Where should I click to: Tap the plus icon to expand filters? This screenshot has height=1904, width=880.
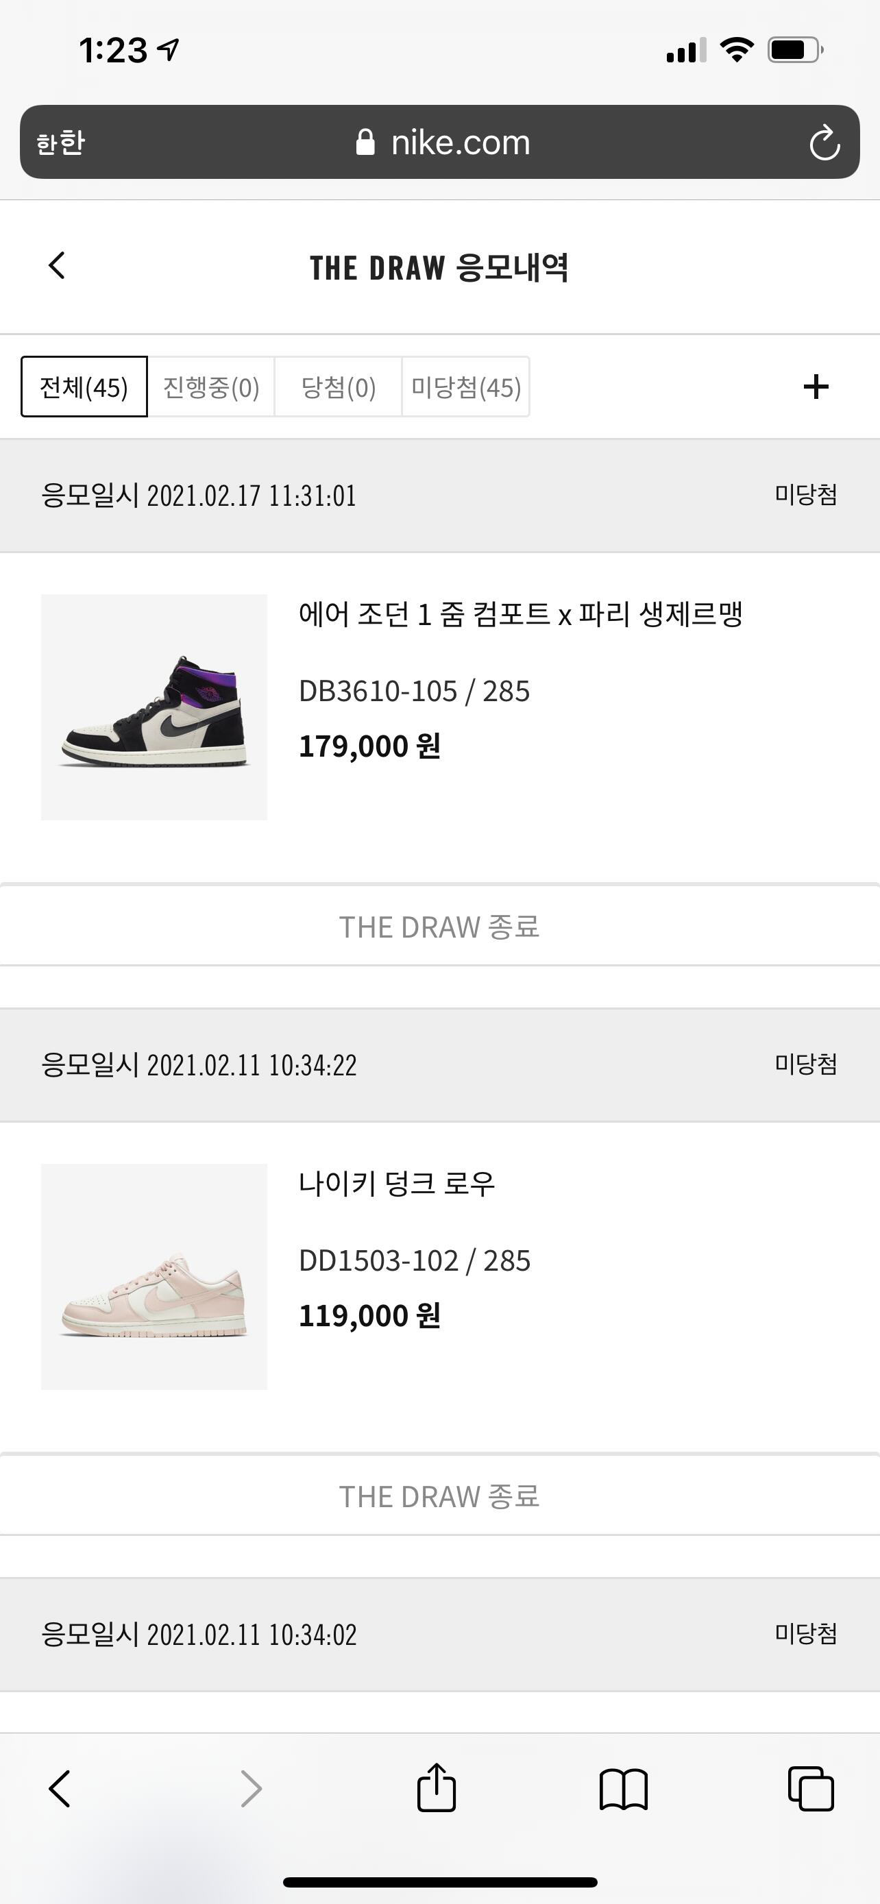(x=816, y=387)
